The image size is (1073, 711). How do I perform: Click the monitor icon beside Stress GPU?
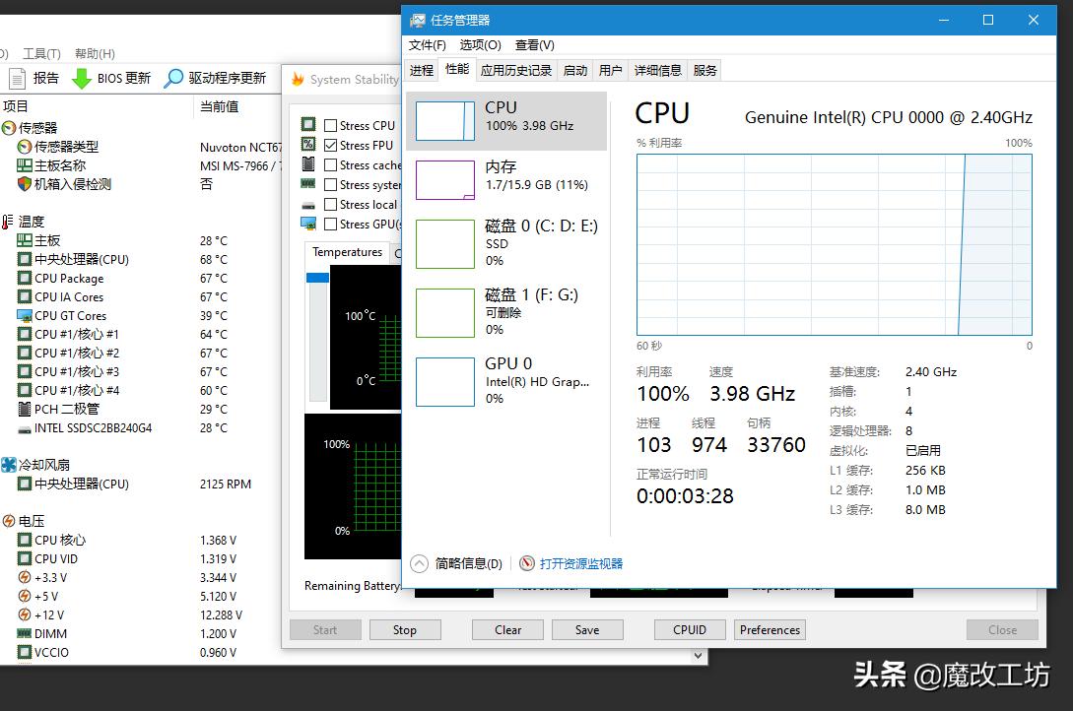pos(308,224)
